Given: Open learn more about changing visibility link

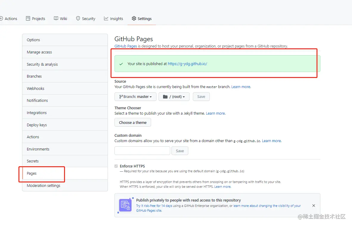Looking at the screenshot, I should 267,206.
